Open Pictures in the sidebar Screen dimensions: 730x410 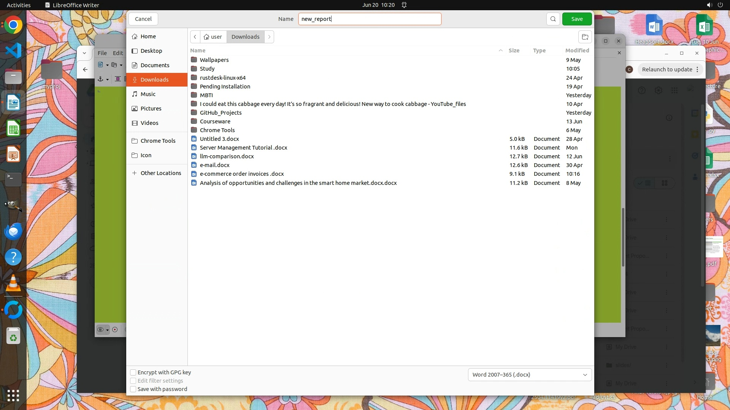click(x=151, y=109)
